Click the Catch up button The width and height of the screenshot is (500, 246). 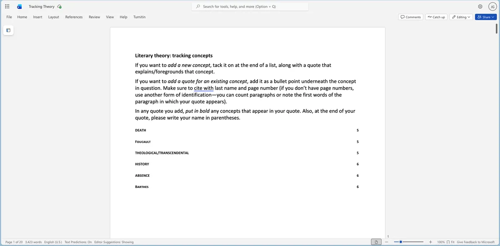pos(436,17)
